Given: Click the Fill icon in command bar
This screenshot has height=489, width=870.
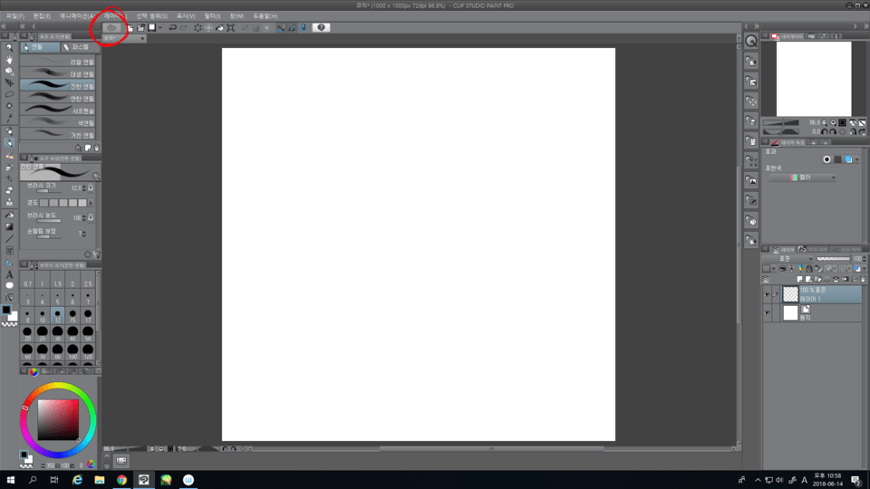Looking at the screenshot, I should pos(219,27).
